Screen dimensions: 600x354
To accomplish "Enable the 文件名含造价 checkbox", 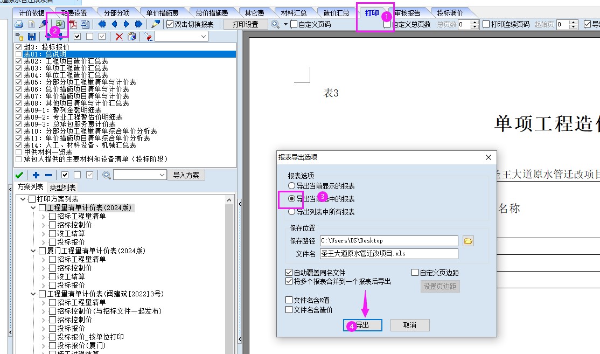I will click(289, 310).
